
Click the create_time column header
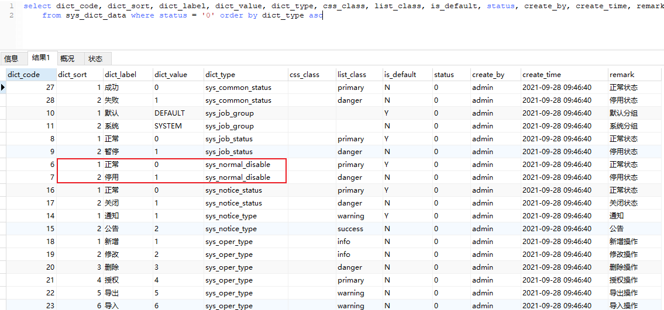[564, 75]
